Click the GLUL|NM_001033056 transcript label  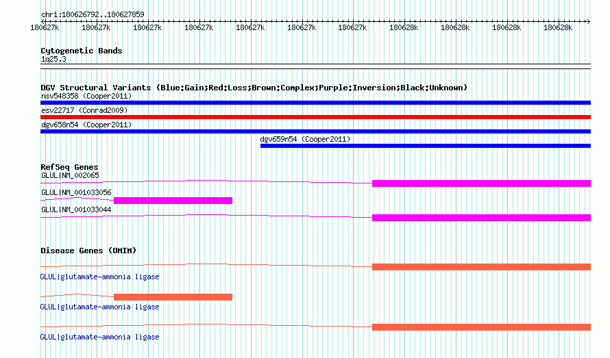pyautogui.click(x=76, y=192)
